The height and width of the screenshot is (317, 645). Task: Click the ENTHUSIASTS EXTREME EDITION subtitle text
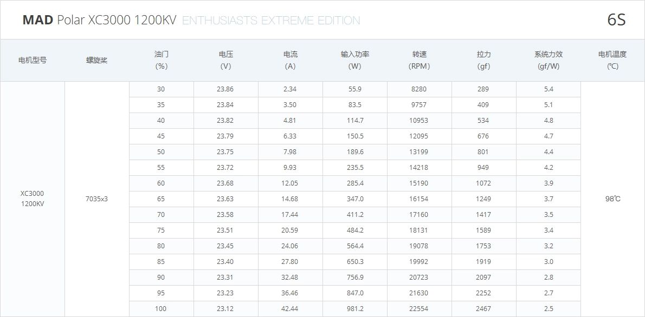(271, 21)
